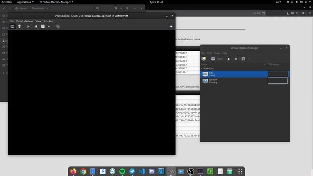Open View menu in Virtual Machine Manager
This screenshot has height=176, width=313.
[x=217, y=53]
